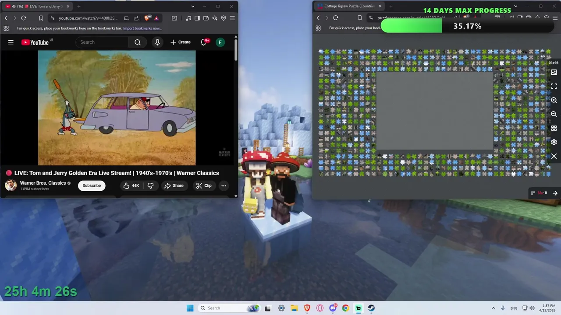Start voice search with the microphone icon
This screenshot has width=561, height=315.
coord(157,42)
